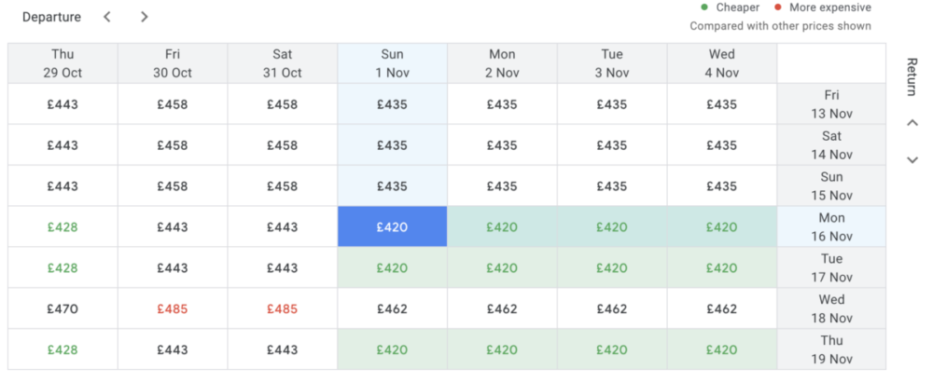
Task: Choose £458 for Fri 30 Oct returning Fri 13 Nov
Action: (x=173, y=104)
